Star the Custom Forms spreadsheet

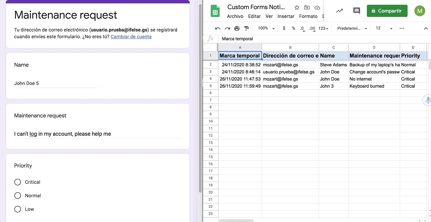click(297, 7)
